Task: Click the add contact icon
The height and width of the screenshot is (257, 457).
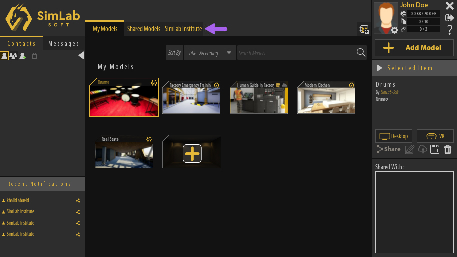Action: point(23,56)
